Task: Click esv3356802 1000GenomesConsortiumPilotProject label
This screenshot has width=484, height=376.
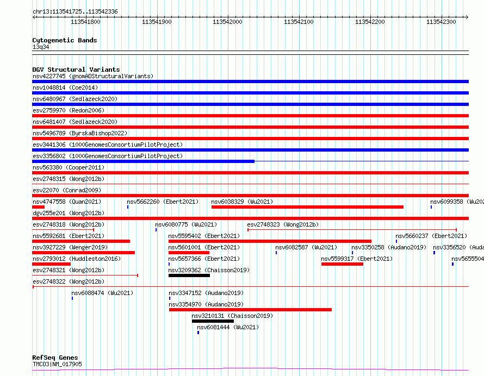Action: pos(108,156)
